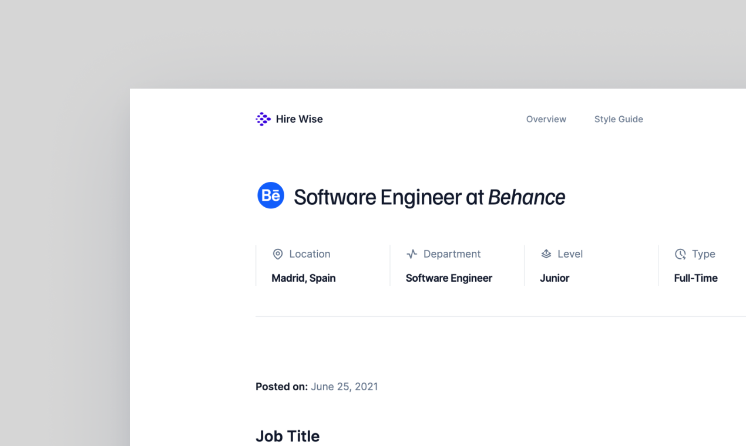Click the Type clock icon
This screenshot has height=446, width=746.
[680, 254]
